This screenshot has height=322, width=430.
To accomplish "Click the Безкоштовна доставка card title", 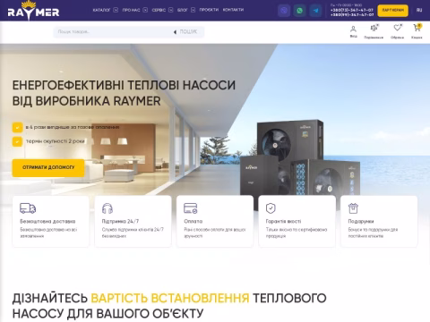I will pos(47,221).
